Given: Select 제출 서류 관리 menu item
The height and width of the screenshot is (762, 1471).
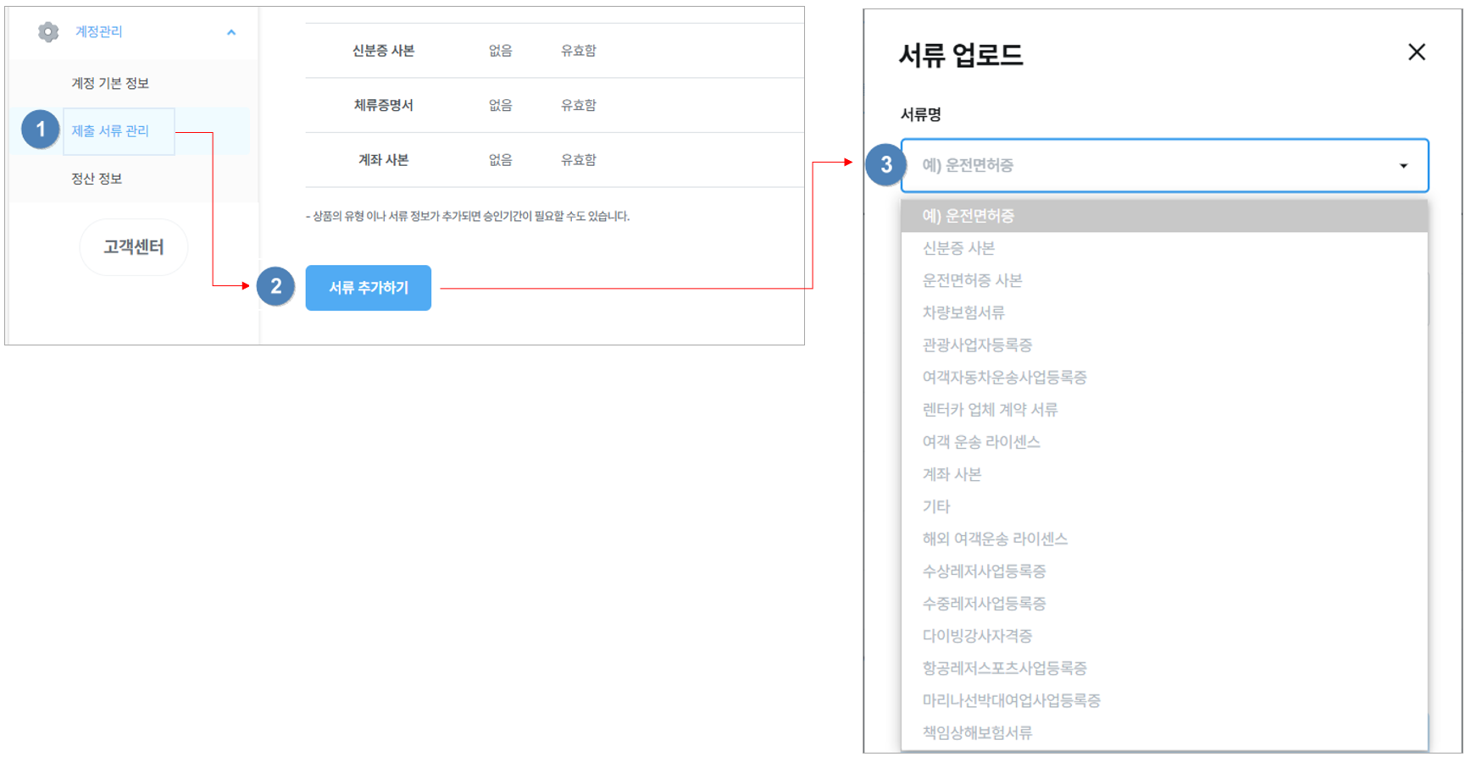Looking at the screenshot, I should click(x=110, y=131).
